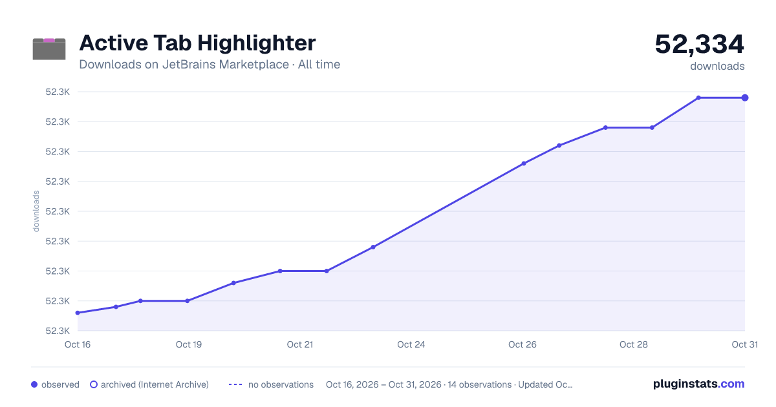The height and width of the screenshot is (407, 776).
Task: Select the data point above Oct 19
Action: pyautogui.click(x=188, y=301)
